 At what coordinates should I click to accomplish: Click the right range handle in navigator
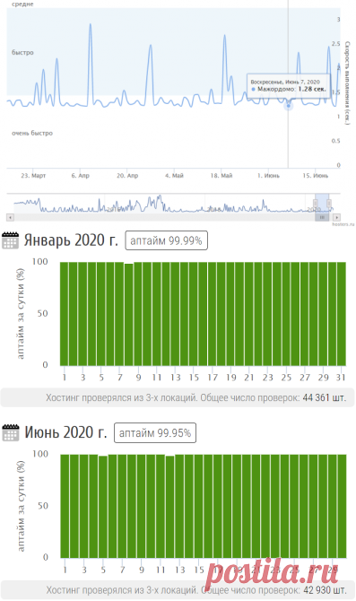pyautogui.click(x=329, y=204)
